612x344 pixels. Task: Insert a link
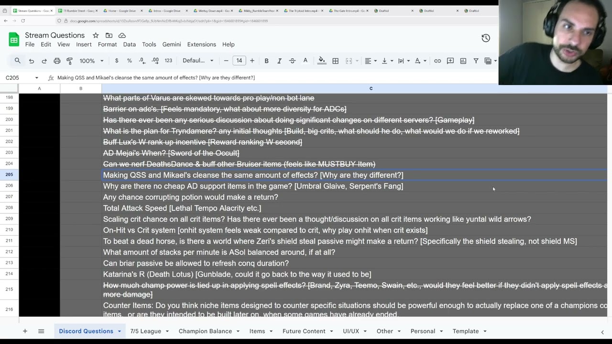pos(437,61)
